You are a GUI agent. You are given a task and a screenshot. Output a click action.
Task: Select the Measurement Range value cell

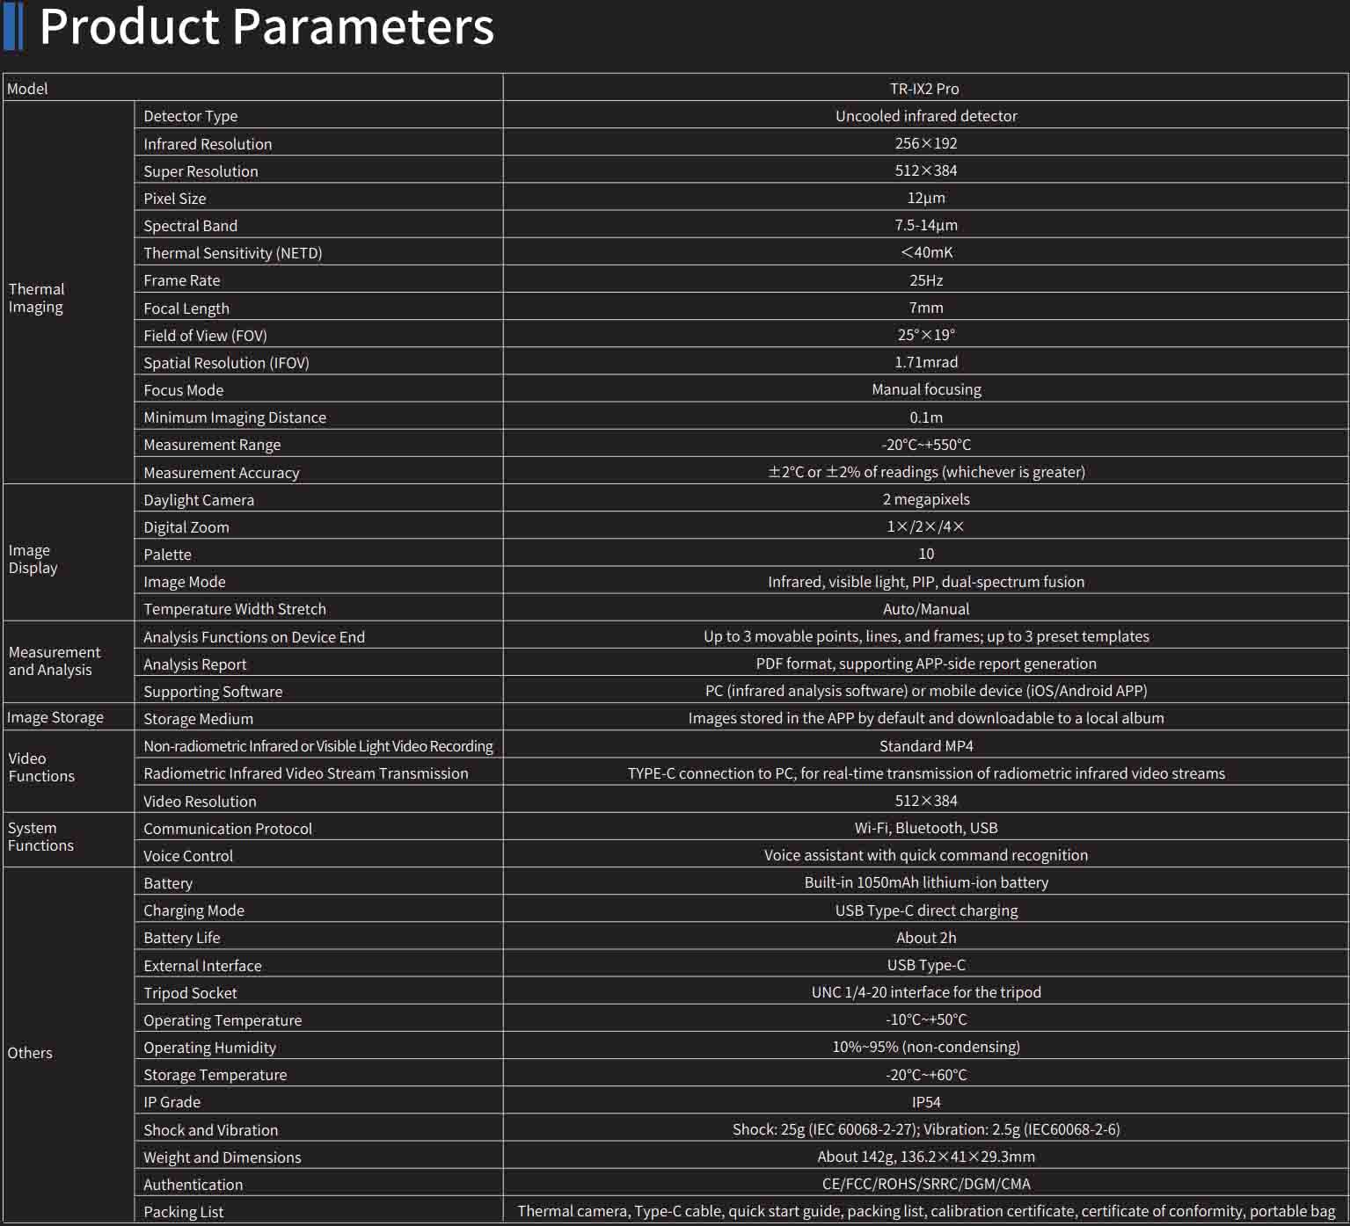925,445
